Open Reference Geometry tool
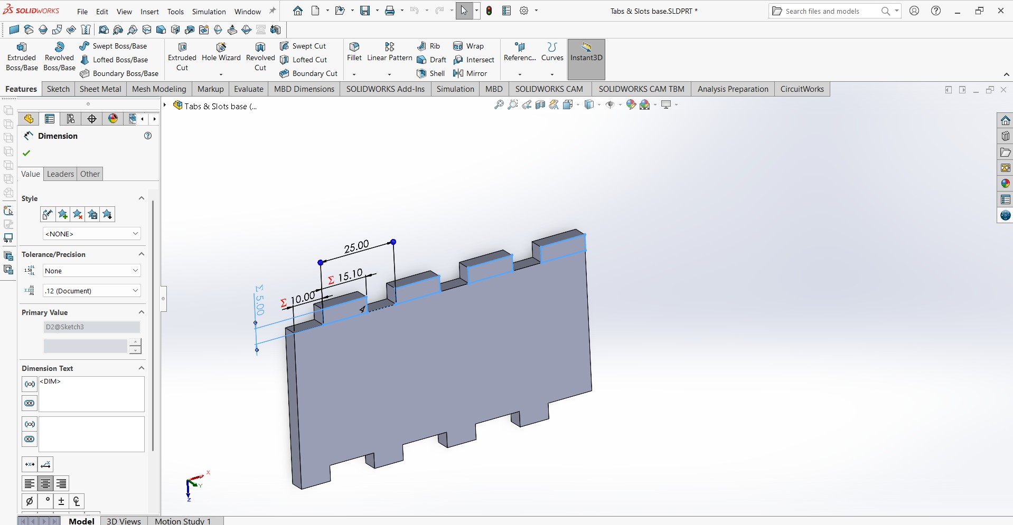Image resolution: width=1013 pixels, height=525 pixels. tap(520, 52)
